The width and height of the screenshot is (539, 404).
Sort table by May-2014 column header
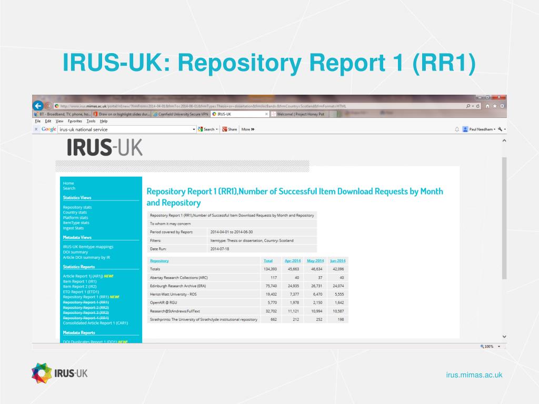coord(315,261)
